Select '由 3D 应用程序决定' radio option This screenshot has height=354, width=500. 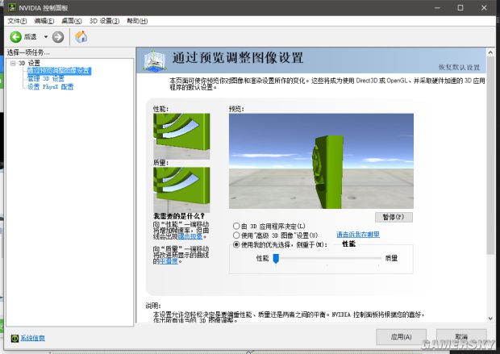pos(235,226)
